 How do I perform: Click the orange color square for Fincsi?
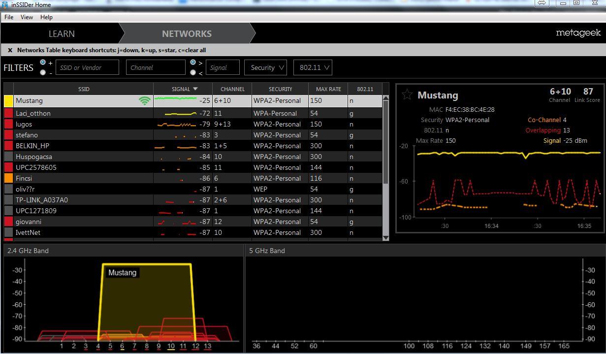pyautogui.click(x=8, y=178)
